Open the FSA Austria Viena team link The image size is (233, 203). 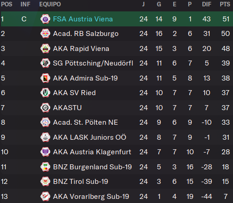click(x=83, y=19)
